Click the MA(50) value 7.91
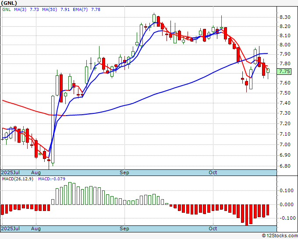 65,10
